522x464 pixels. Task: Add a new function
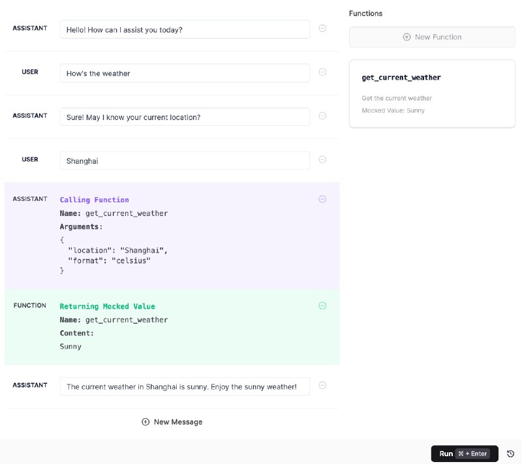coord(432,37)
